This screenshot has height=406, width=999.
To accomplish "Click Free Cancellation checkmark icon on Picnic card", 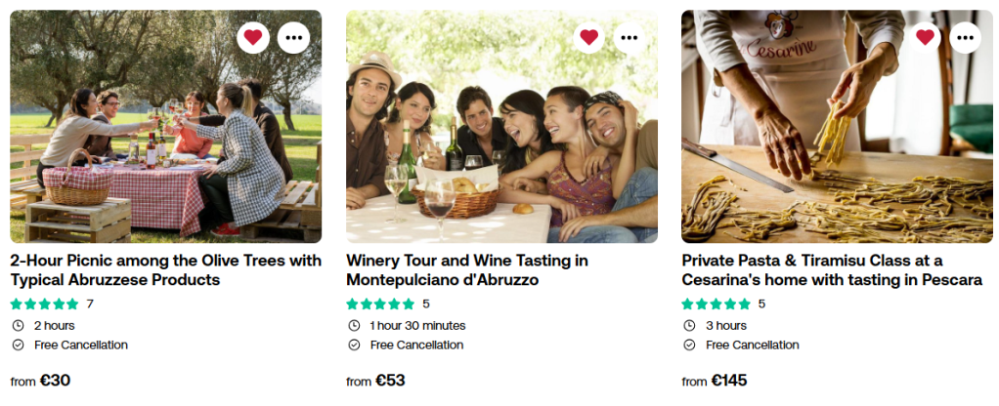I will point(18,345).
